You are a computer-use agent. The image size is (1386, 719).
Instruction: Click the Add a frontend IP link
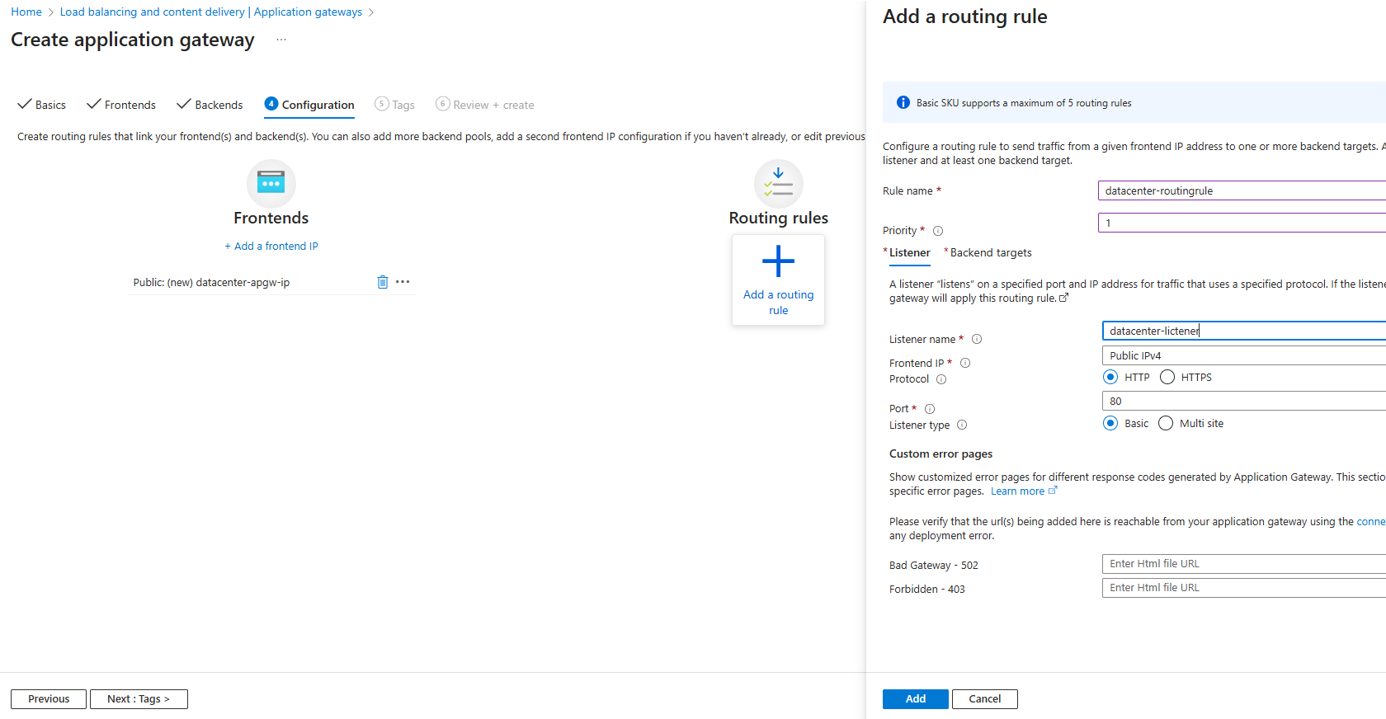coord(271,246)
